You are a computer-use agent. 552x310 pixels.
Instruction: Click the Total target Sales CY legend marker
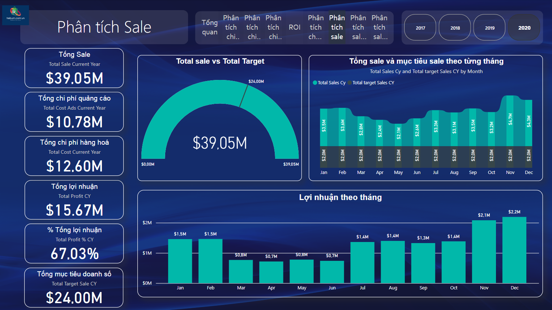(350, 83)
